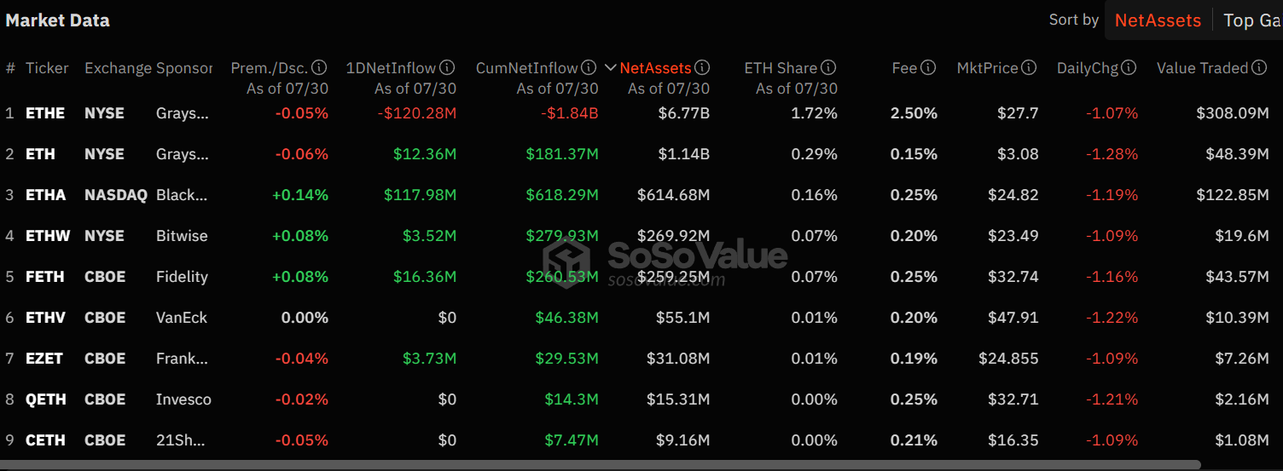
Task: Select the Top Ga sort tab
Action: coord(1251,20)
